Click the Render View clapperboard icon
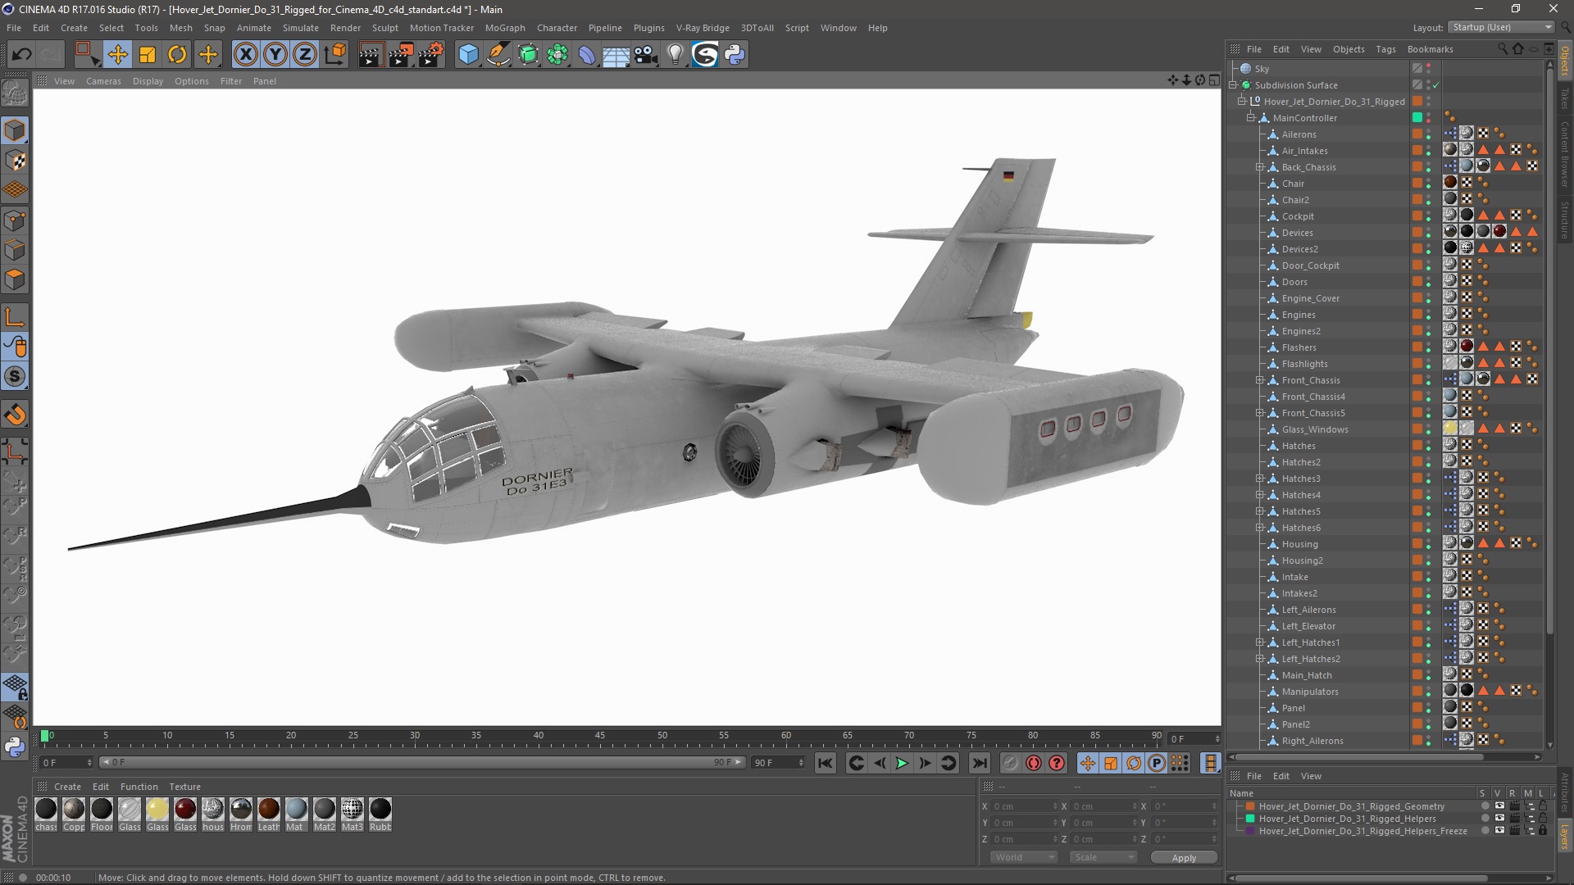This screenshot has width=1574, height=885. click(370, 55)
